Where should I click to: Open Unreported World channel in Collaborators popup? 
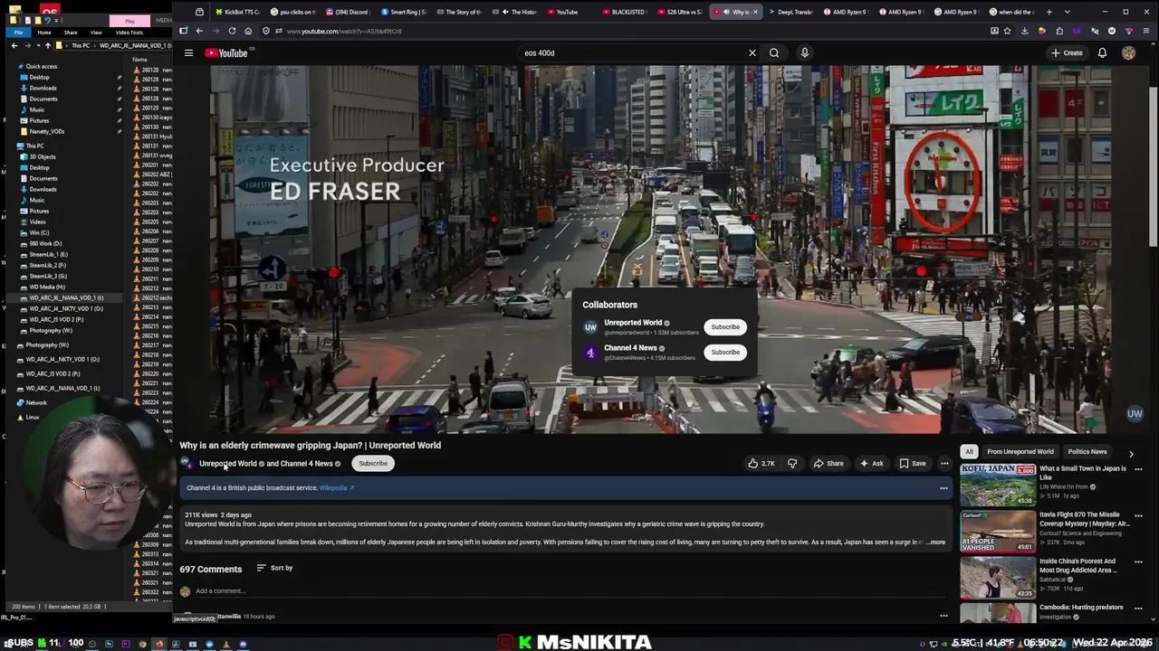633,323
